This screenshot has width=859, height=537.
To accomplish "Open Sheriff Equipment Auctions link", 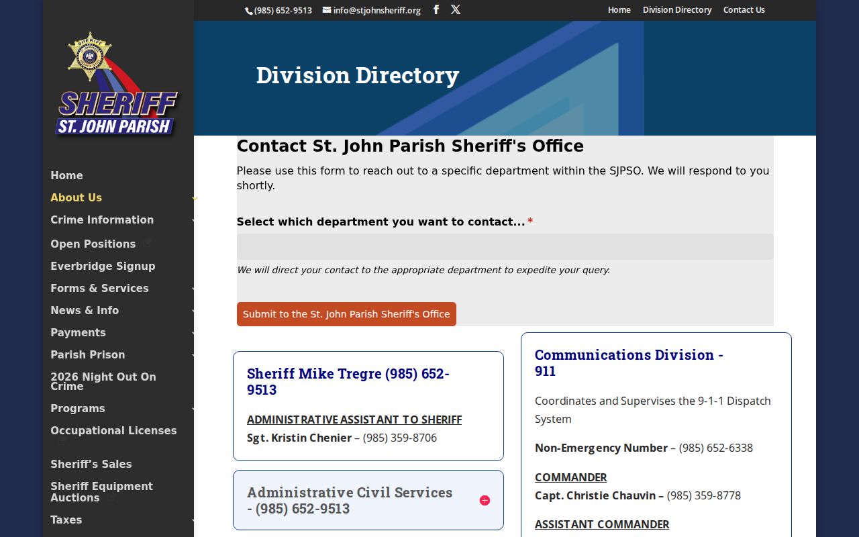I will pos(101,492).
